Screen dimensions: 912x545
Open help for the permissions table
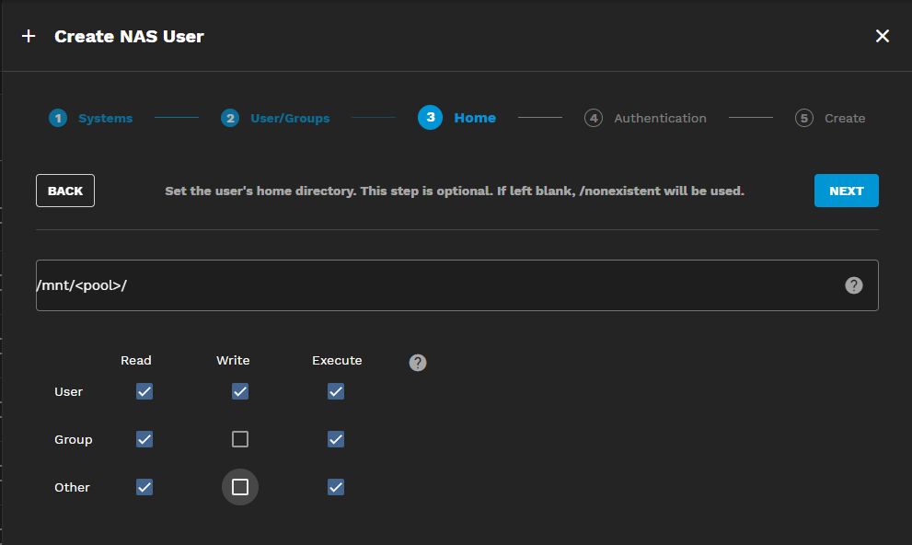tap(418, 362)
